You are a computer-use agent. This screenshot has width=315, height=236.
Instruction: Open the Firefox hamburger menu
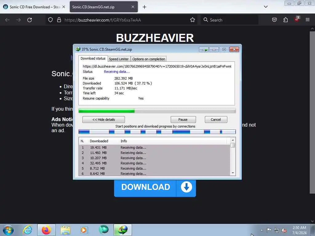click(308, 20)
